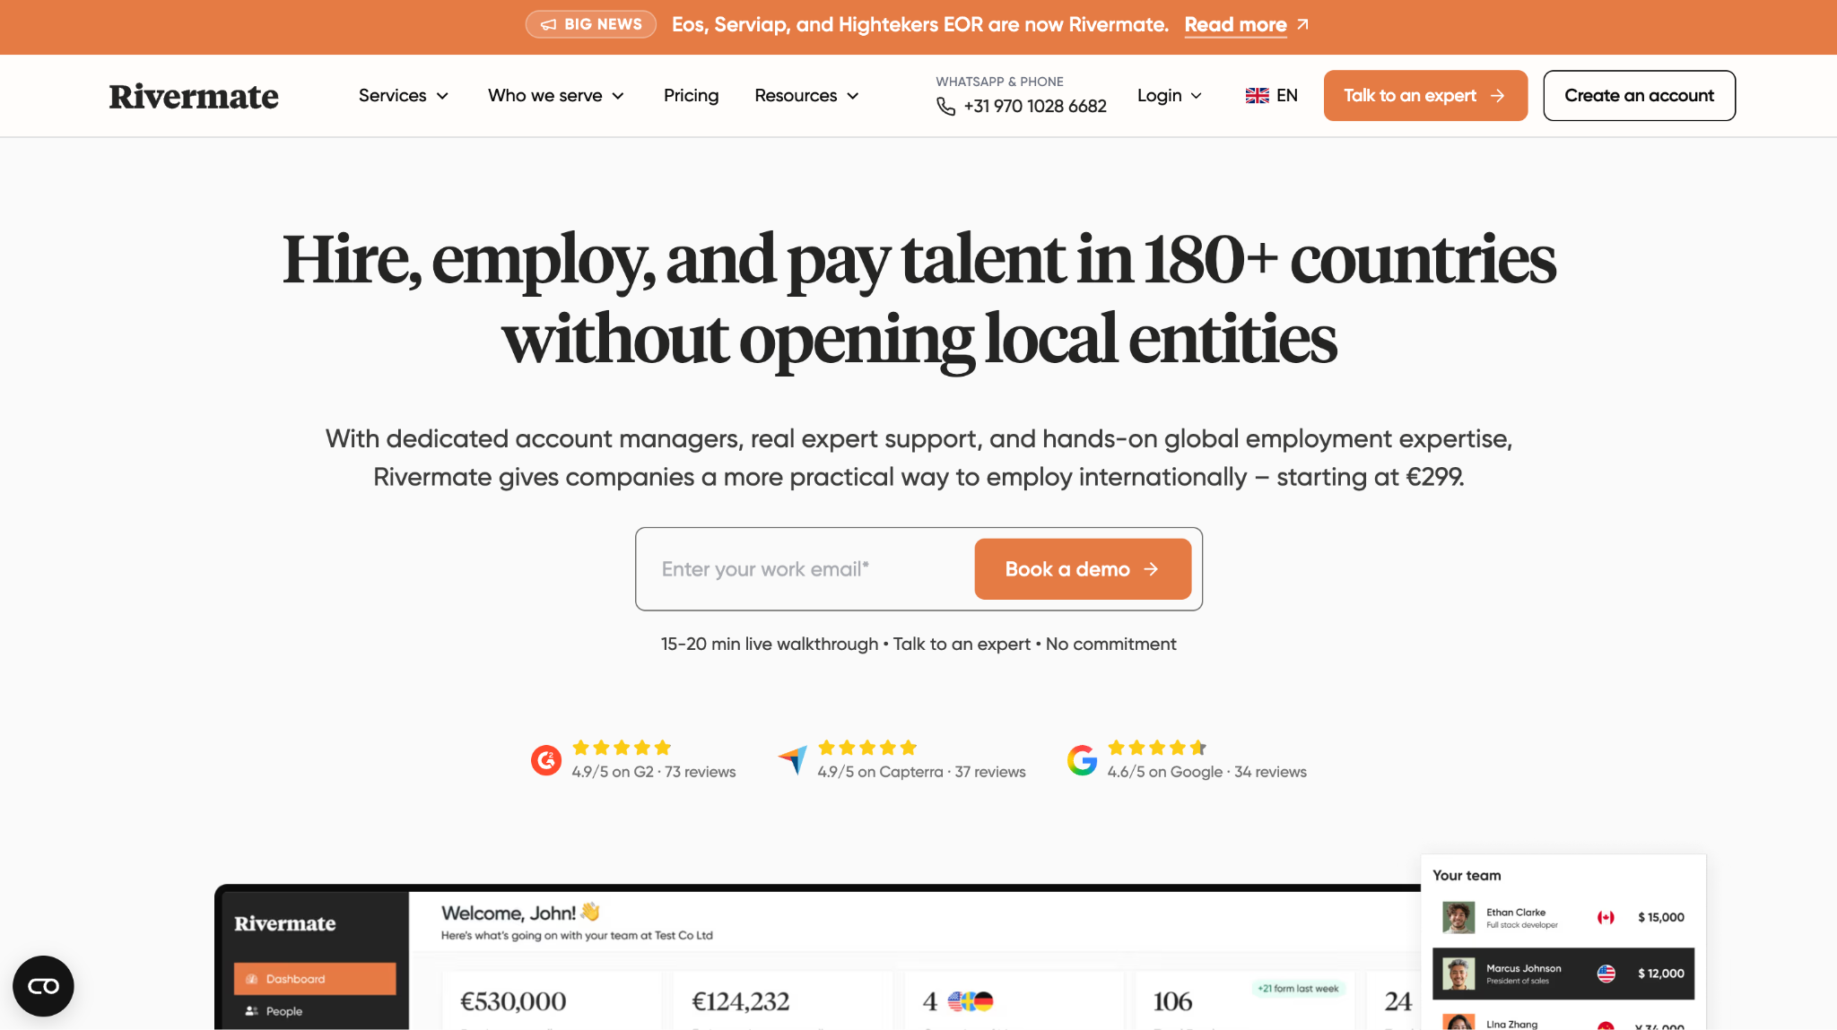Click the Capterra five-star rating

pyautogui.click(x=867, y=748)
